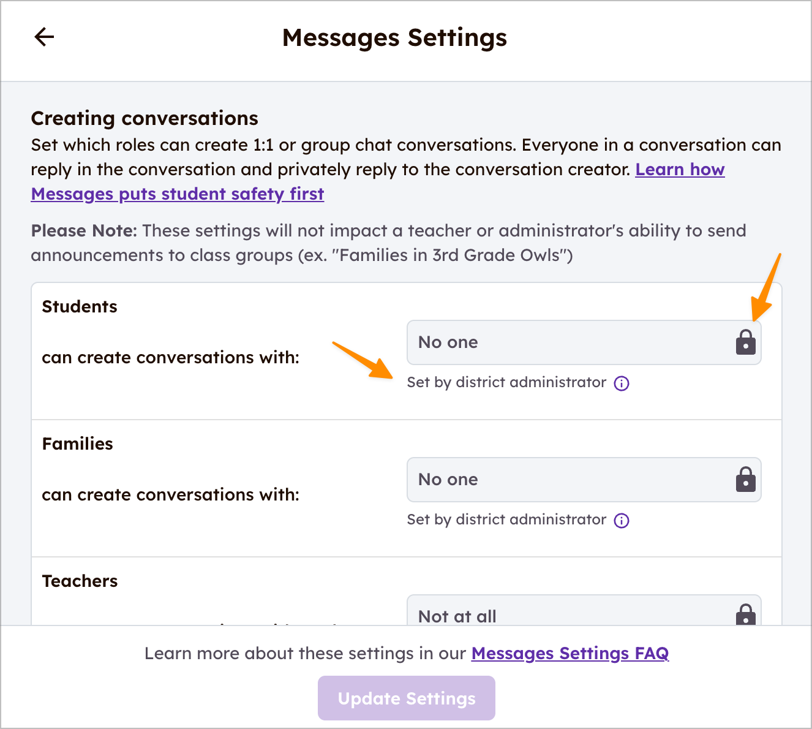Select the Teachers section heading

point(80,581)
